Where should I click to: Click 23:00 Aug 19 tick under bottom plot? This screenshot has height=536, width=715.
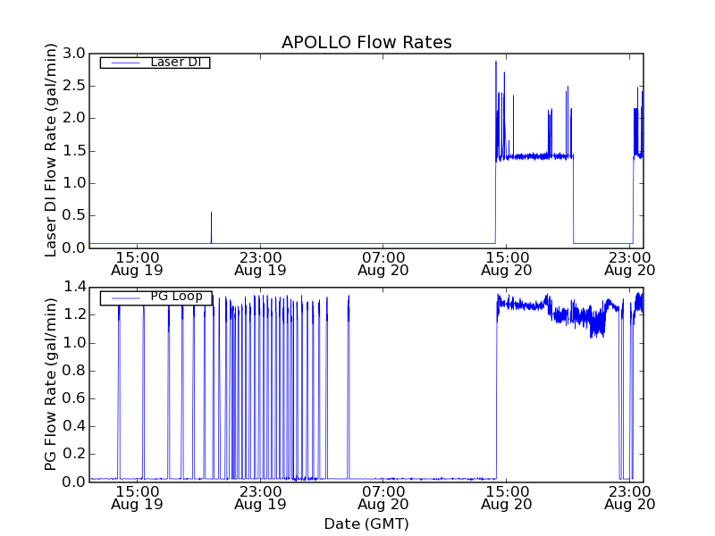point(260,497)
